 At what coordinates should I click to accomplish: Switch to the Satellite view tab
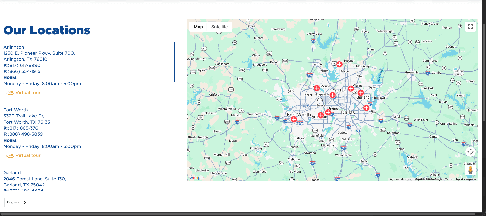click(220, 27)
